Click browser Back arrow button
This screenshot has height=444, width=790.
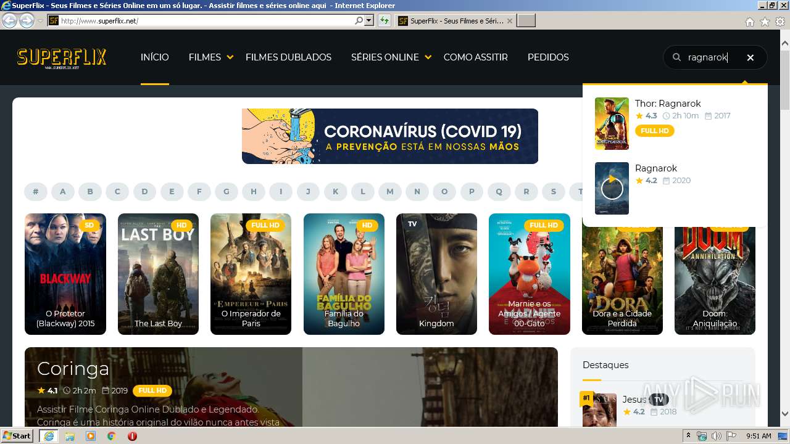(x=9, y=20)
